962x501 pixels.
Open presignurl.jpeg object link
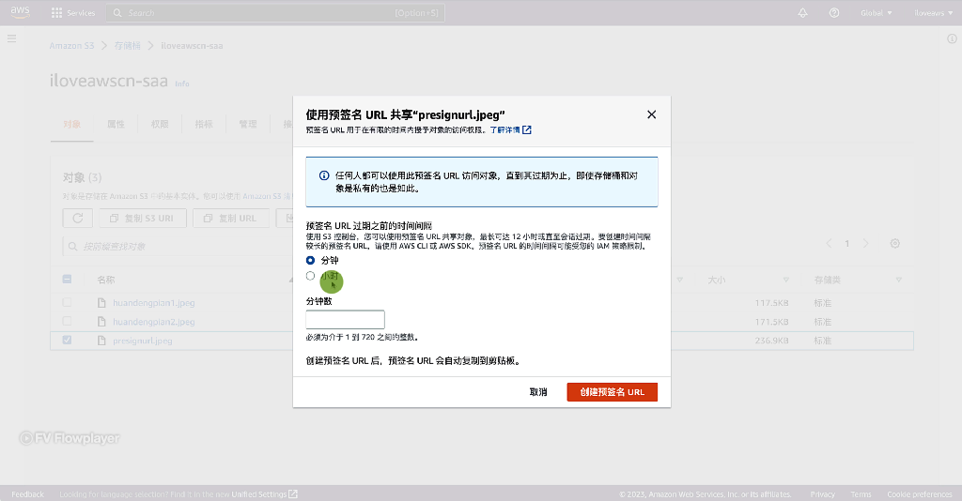[143, 341]
